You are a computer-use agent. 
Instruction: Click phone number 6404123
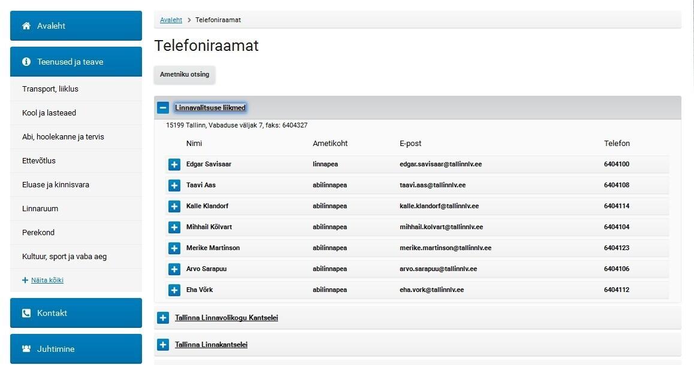tap(617, 248)
